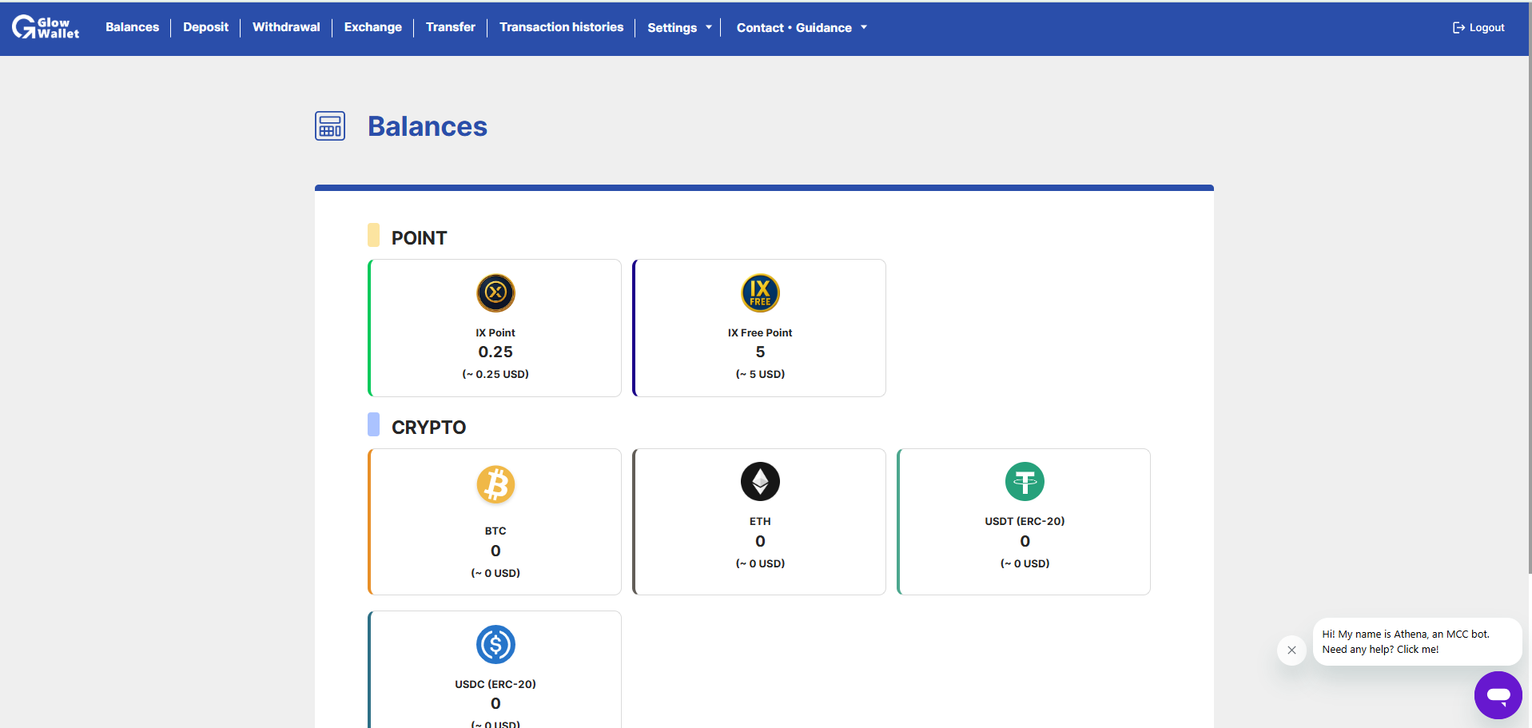Click the IX Free Point coin icon

coord(760,292)
